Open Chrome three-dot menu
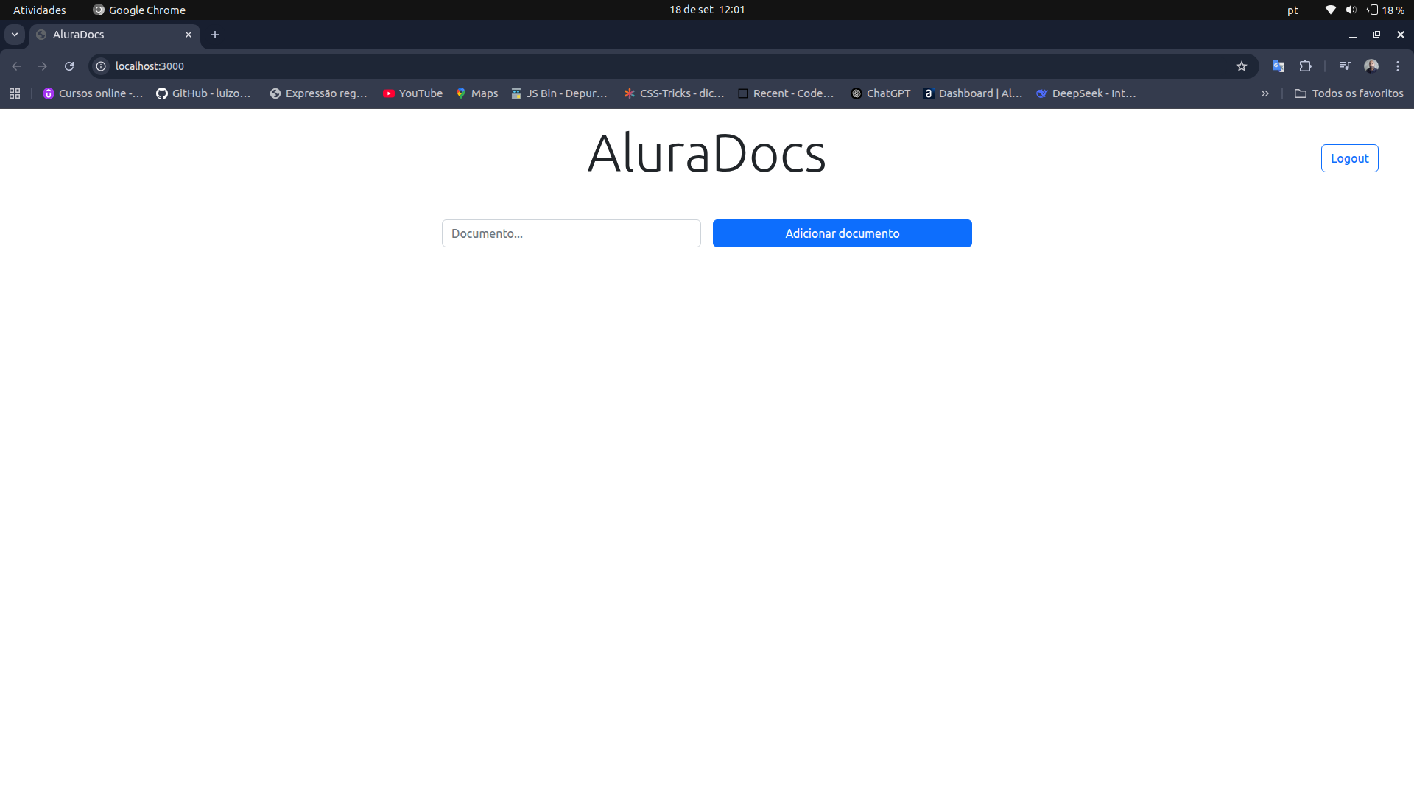Image resolution: width=1414 pixels, height=795 pixels. point(1398,66)
